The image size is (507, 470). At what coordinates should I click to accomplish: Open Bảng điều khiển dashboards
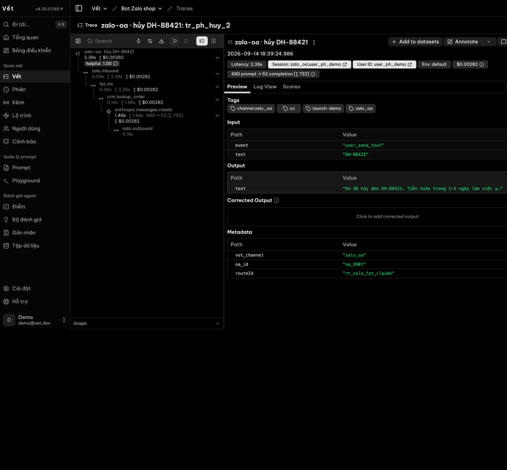pos(35,50)
